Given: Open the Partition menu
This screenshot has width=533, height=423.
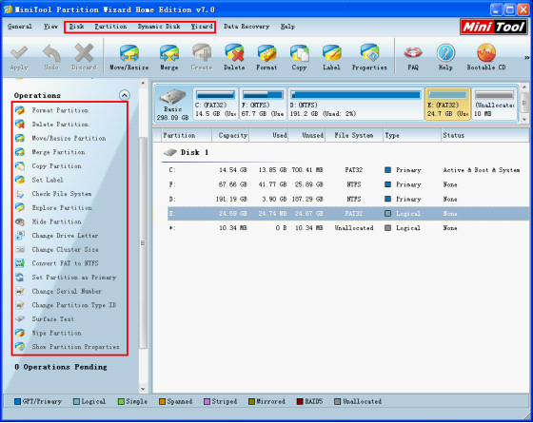Looking at the screenshot, I should click(110, 27).
